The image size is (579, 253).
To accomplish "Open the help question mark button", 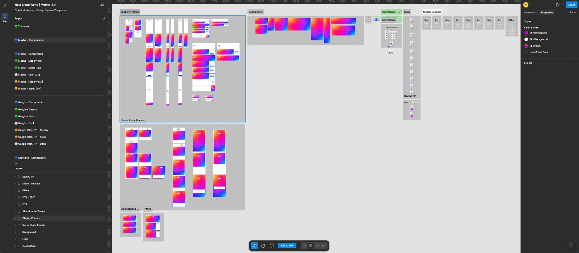I will [570, 246].
